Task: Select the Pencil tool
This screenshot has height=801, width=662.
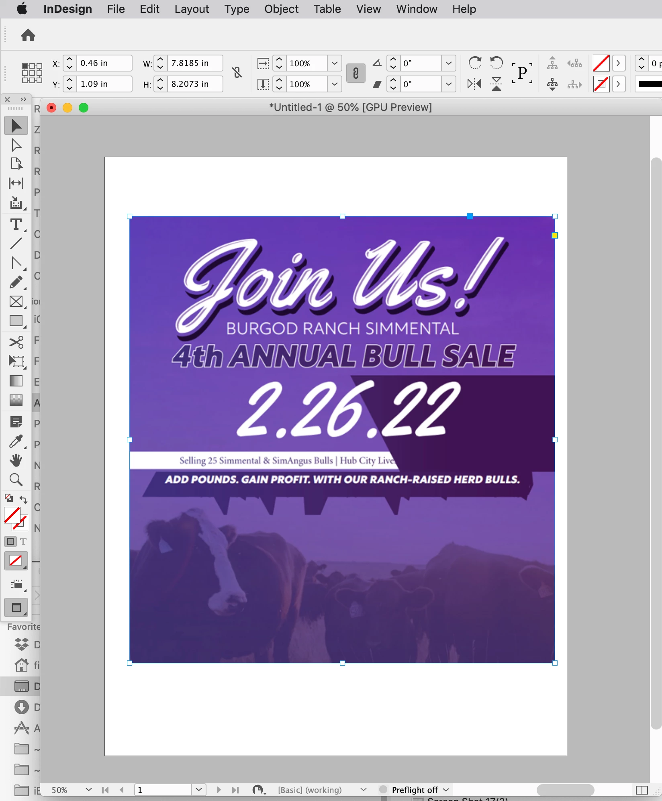Action: pos(16,282)
